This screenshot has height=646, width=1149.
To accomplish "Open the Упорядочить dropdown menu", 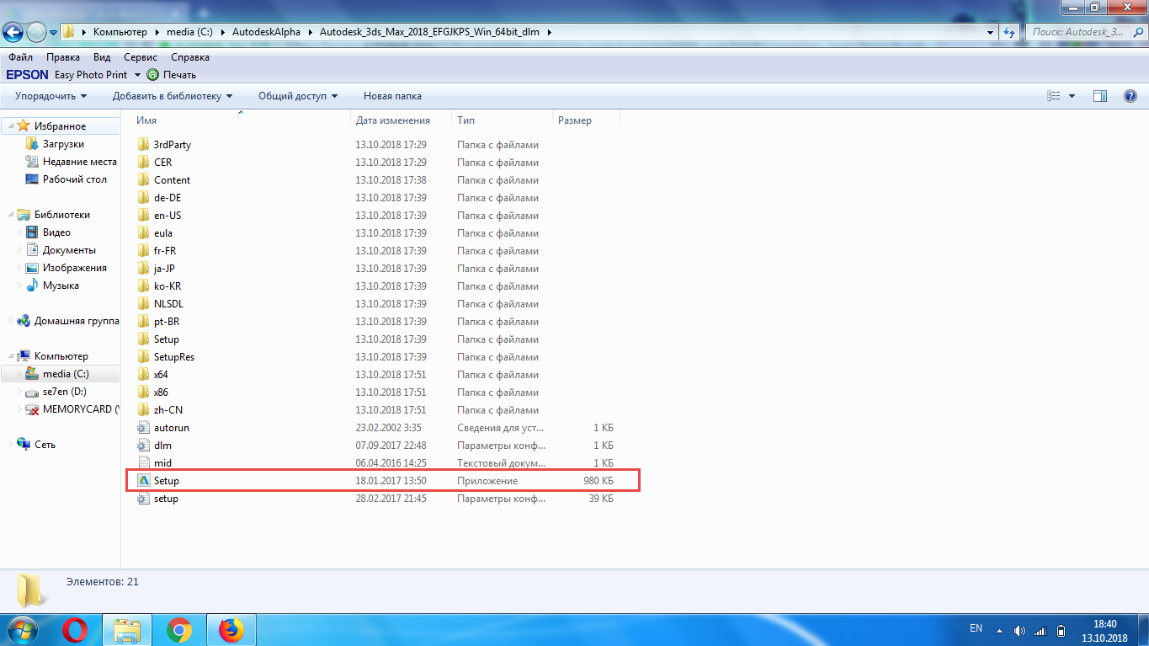I will 51,96.
